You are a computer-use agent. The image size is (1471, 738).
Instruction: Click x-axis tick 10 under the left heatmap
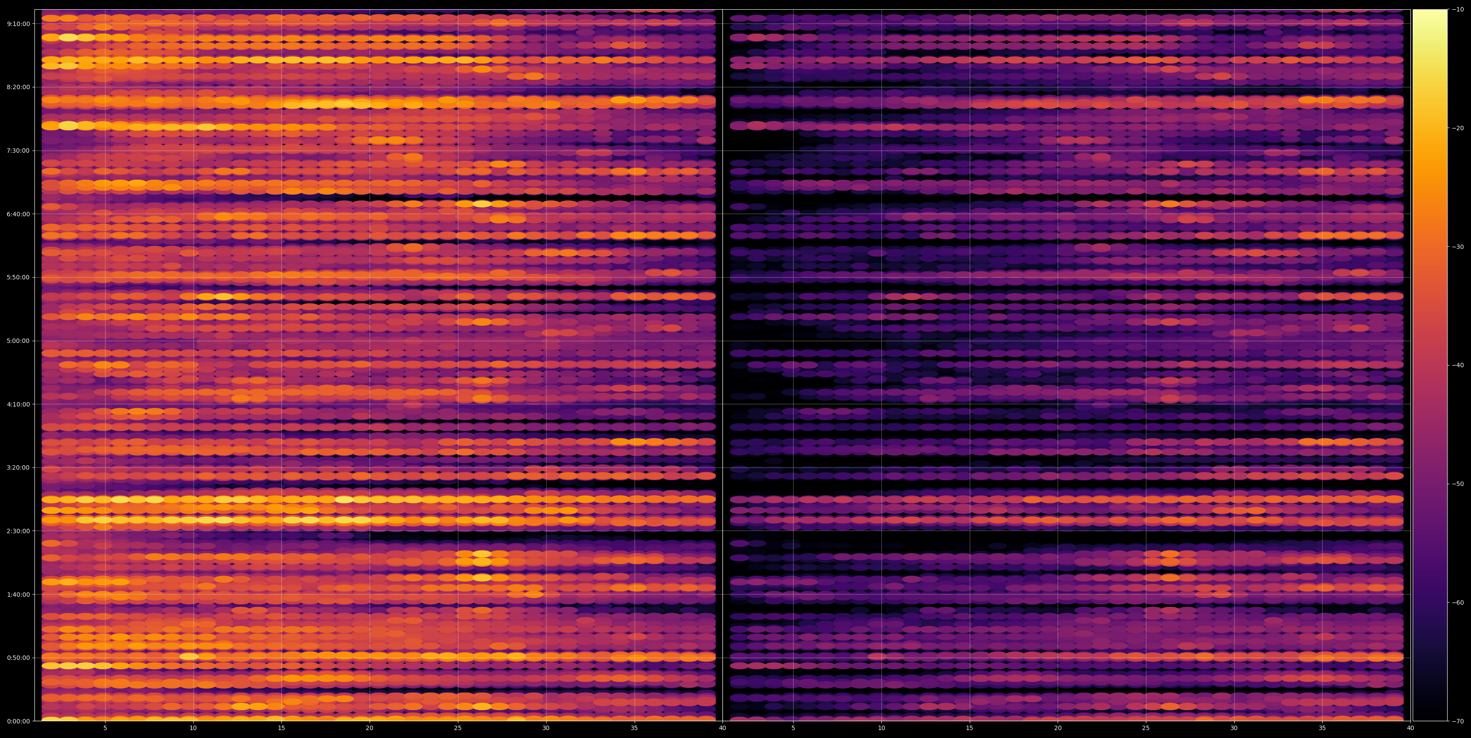point(193,728)
